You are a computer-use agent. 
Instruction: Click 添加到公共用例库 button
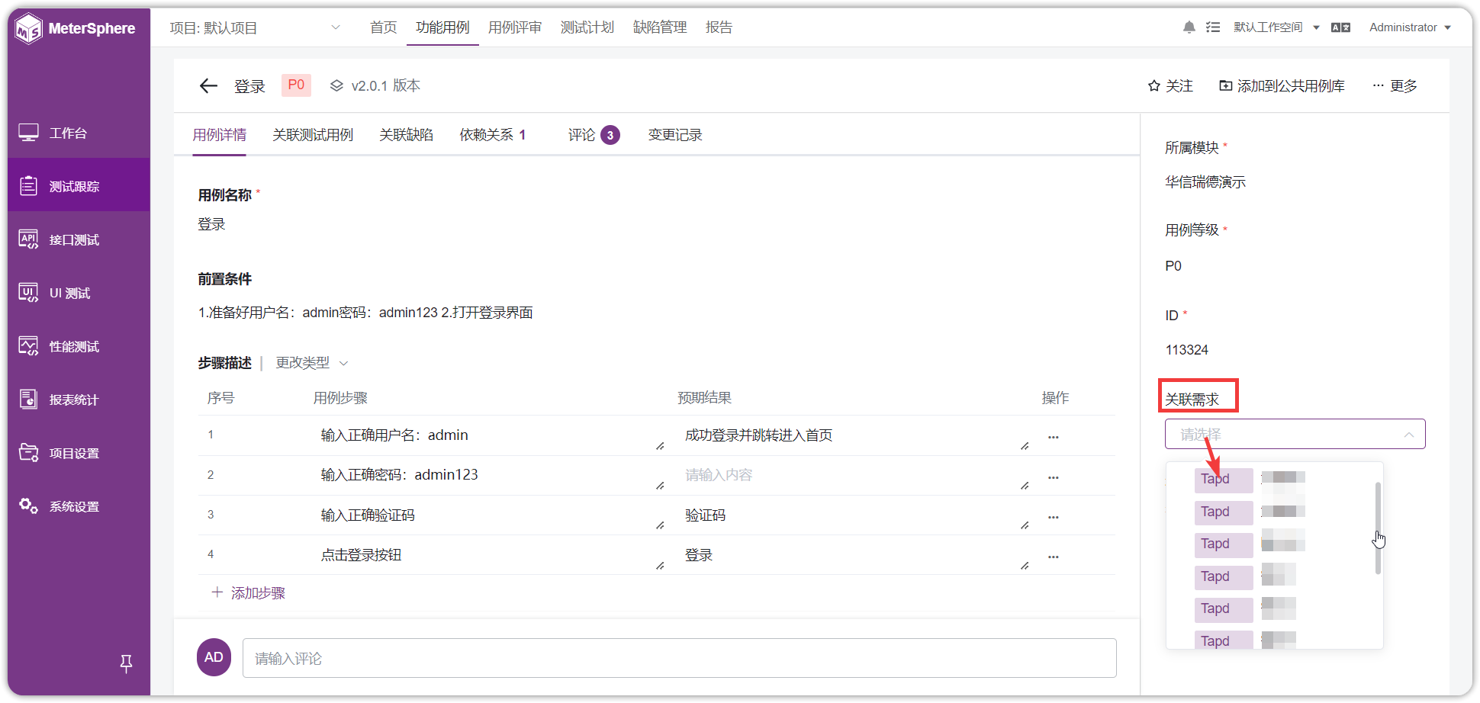[x=1282, y=86]
